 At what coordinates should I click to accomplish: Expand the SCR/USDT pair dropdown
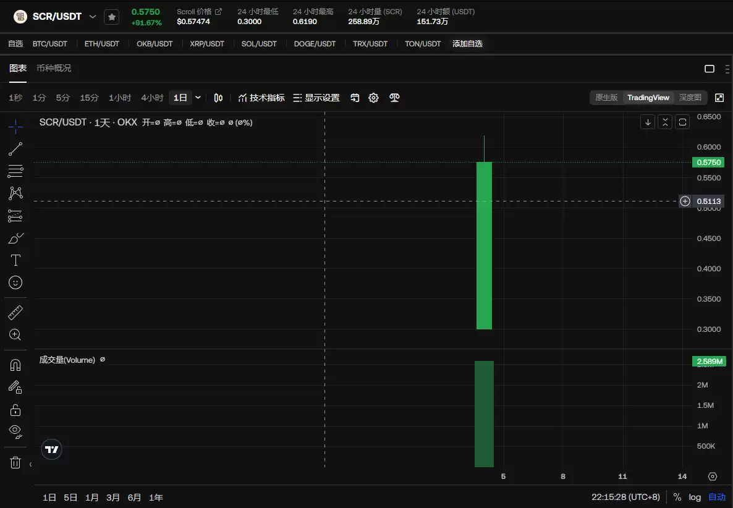pyautogui.click(x=93, y=17)
